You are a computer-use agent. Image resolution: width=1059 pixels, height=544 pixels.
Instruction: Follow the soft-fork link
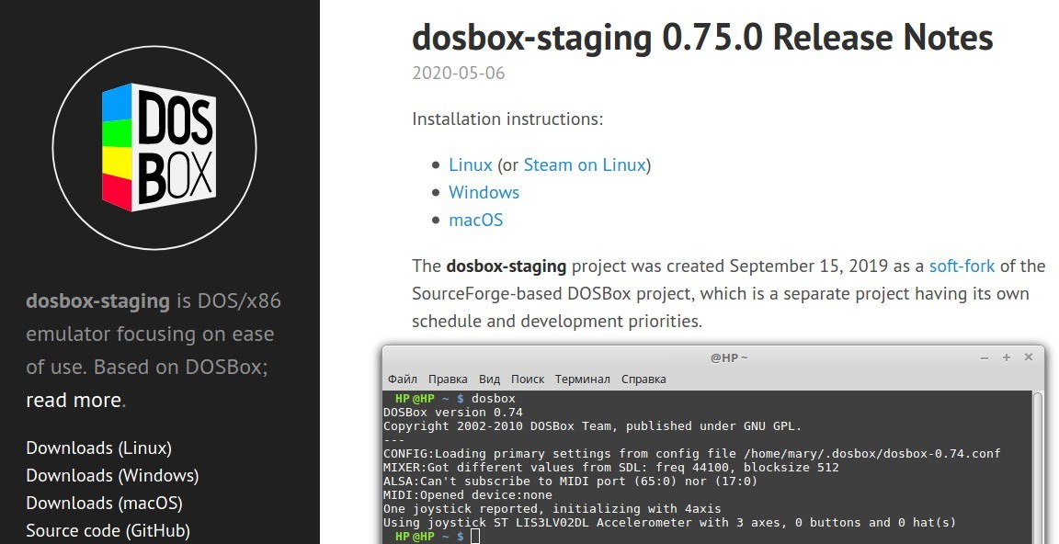(962, 266)
